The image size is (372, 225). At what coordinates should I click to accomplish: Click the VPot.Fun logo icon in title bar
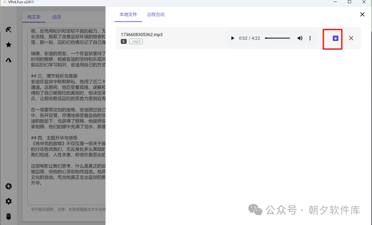point(5,2)
